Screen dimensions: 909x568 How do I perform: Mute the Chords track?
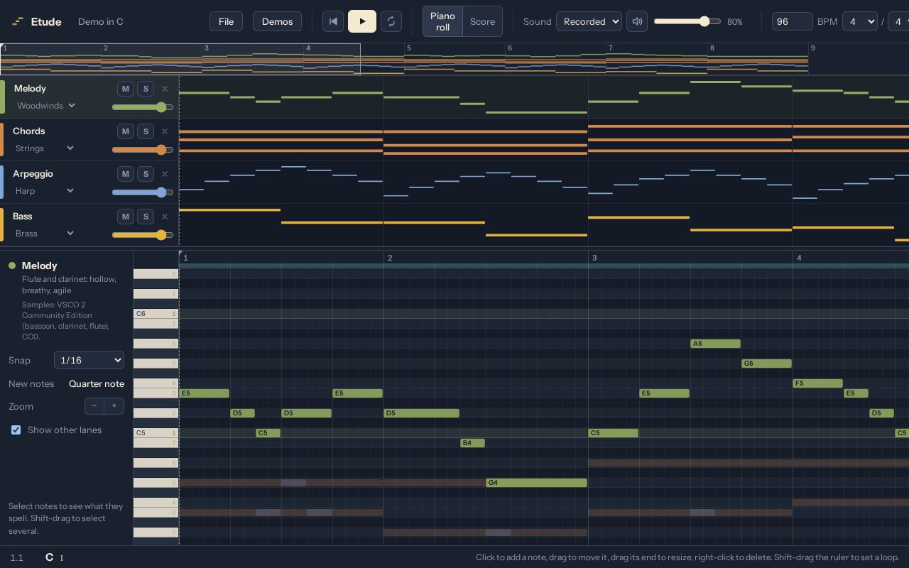(x=126, y=131)
